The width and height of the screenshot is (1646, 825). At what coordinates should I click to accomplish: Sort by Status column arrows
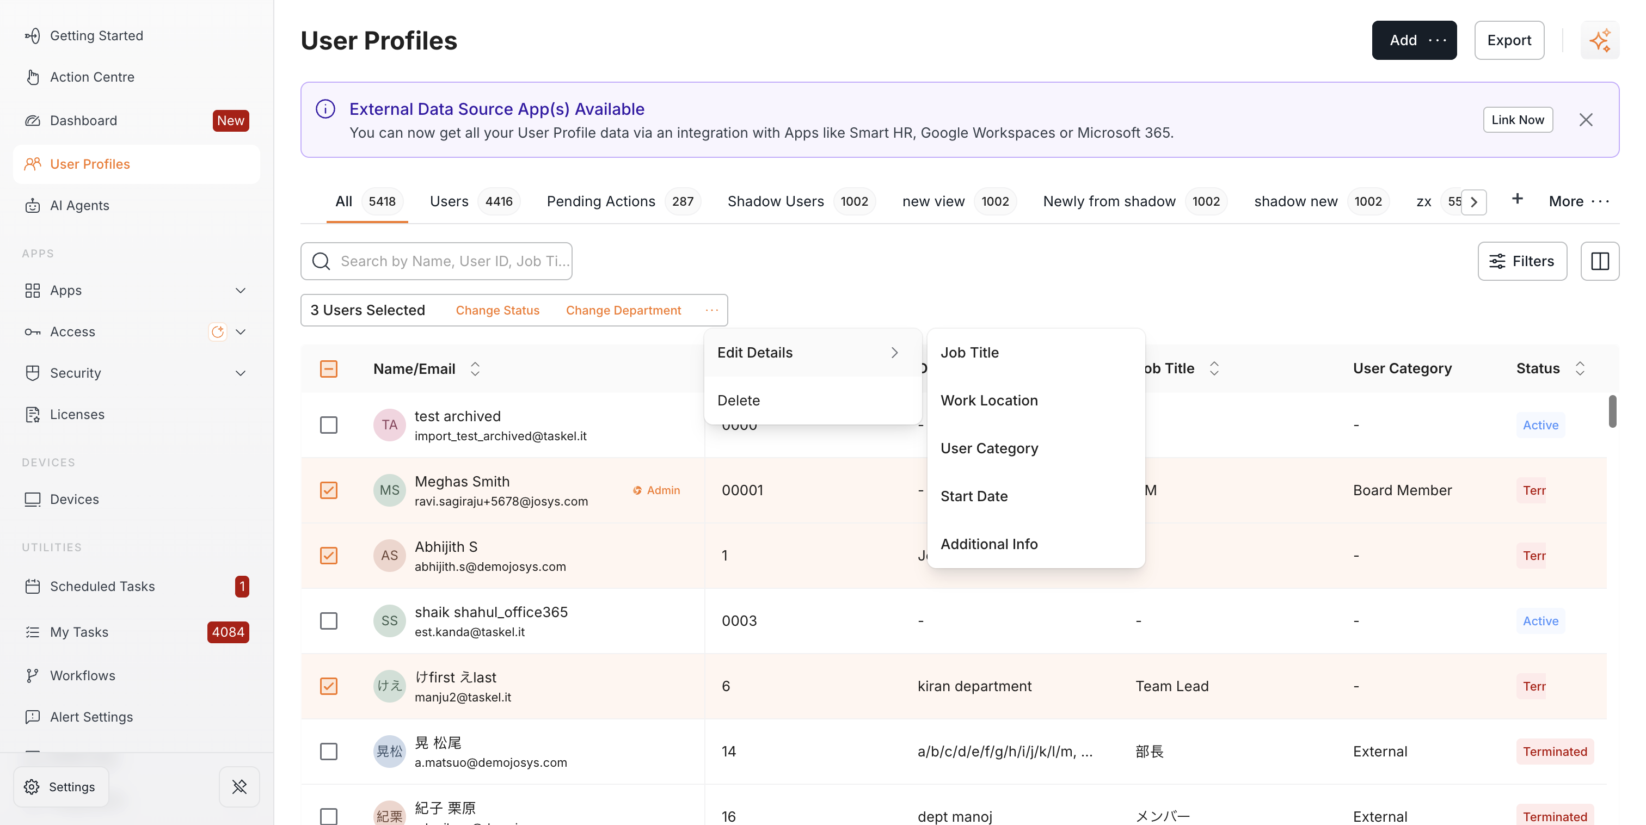point(1580,369)
